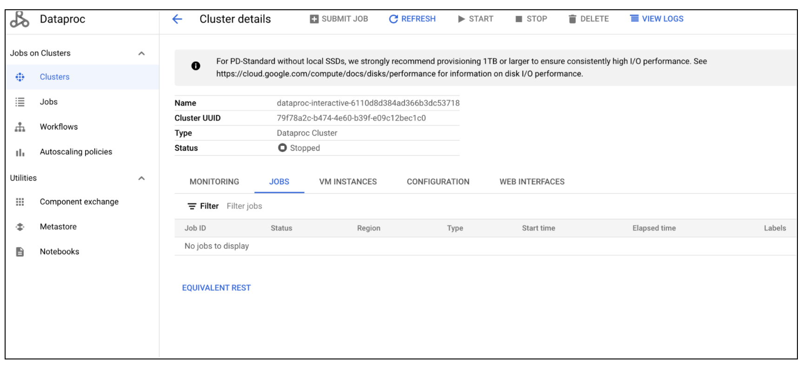Screen dimensions: 803x365
Task: Click the Notebooks document icon
Action: [20, 252]
